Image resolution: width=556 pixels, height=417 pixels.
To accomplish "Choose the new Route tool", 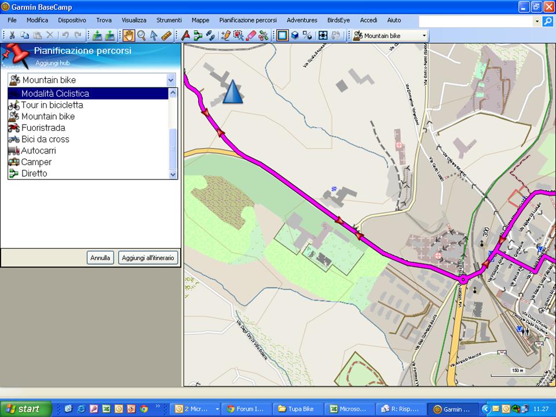I will (x=198, y=35).
